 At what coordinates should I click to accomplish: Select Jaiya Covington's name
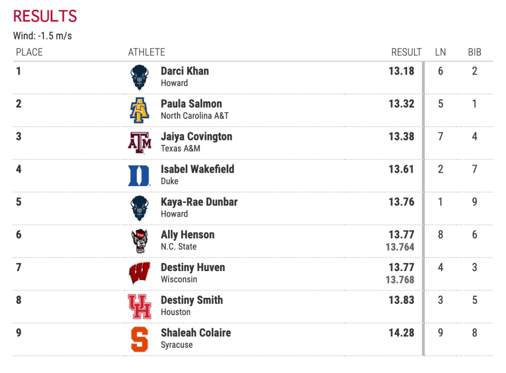point(196,137)
